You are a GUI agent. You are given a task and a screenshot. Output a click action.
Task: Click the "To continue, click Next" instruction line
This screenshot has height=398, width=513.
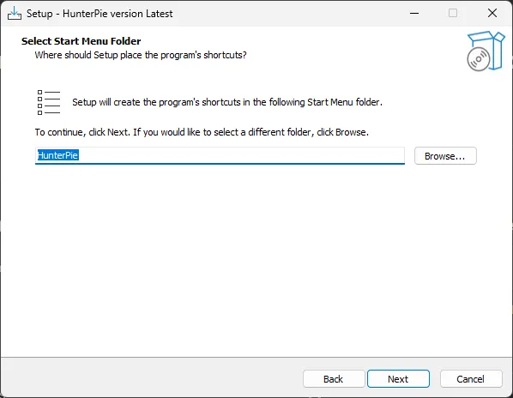tap(202, 132)
